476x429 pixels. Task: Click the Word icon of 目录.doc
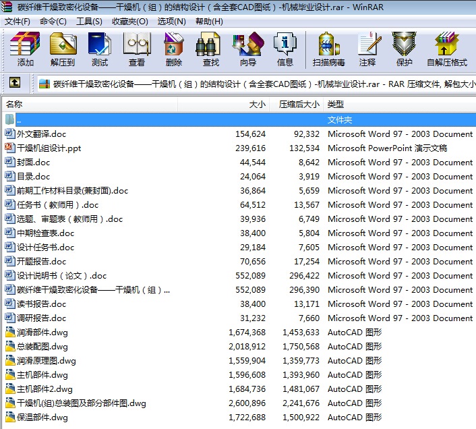(9, 177)
